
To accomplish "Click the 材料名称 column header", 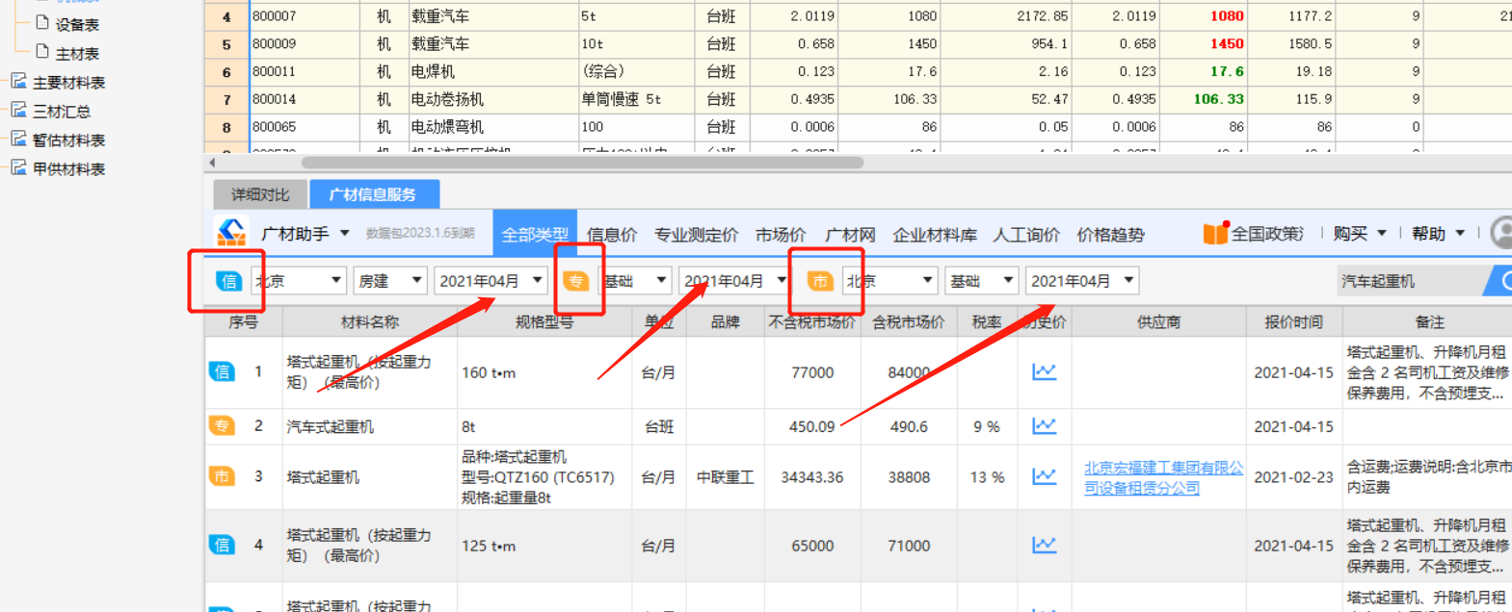I will click(x=370, y=322).
